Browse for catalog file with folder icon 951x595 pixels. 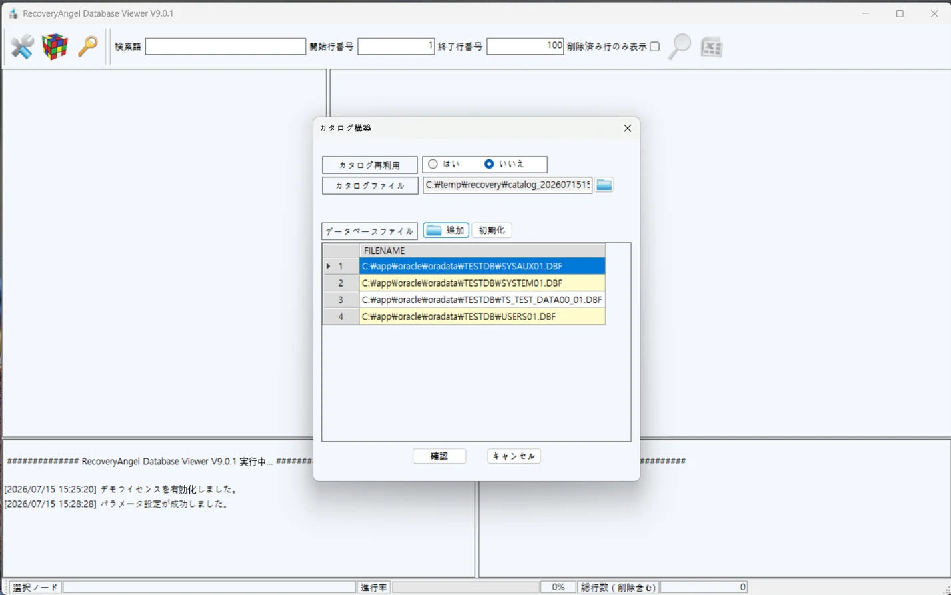pos(604,185)
